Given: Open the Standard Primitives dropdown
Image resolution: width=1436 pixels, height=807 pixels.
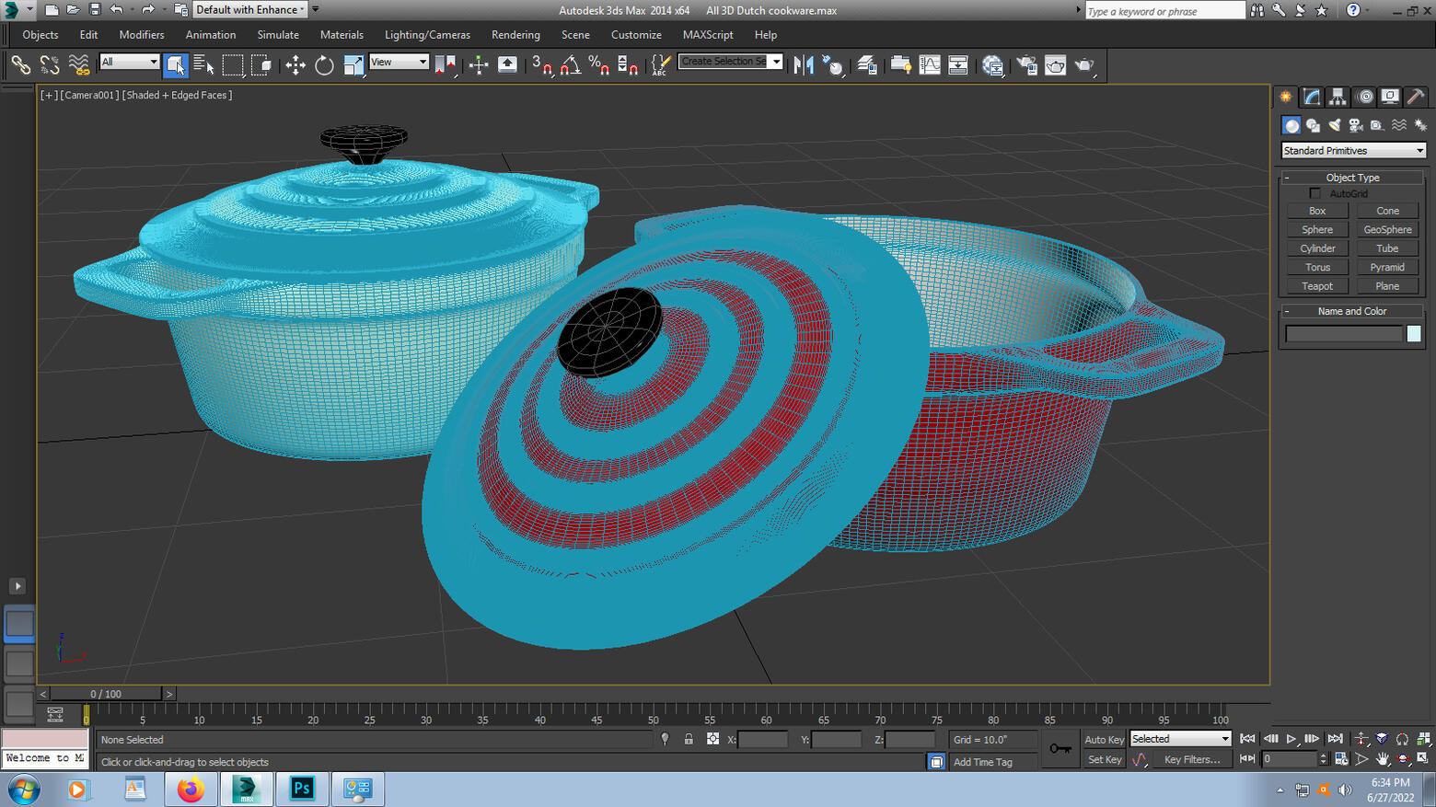Looking at the screenshot, I should (1353, 151).
